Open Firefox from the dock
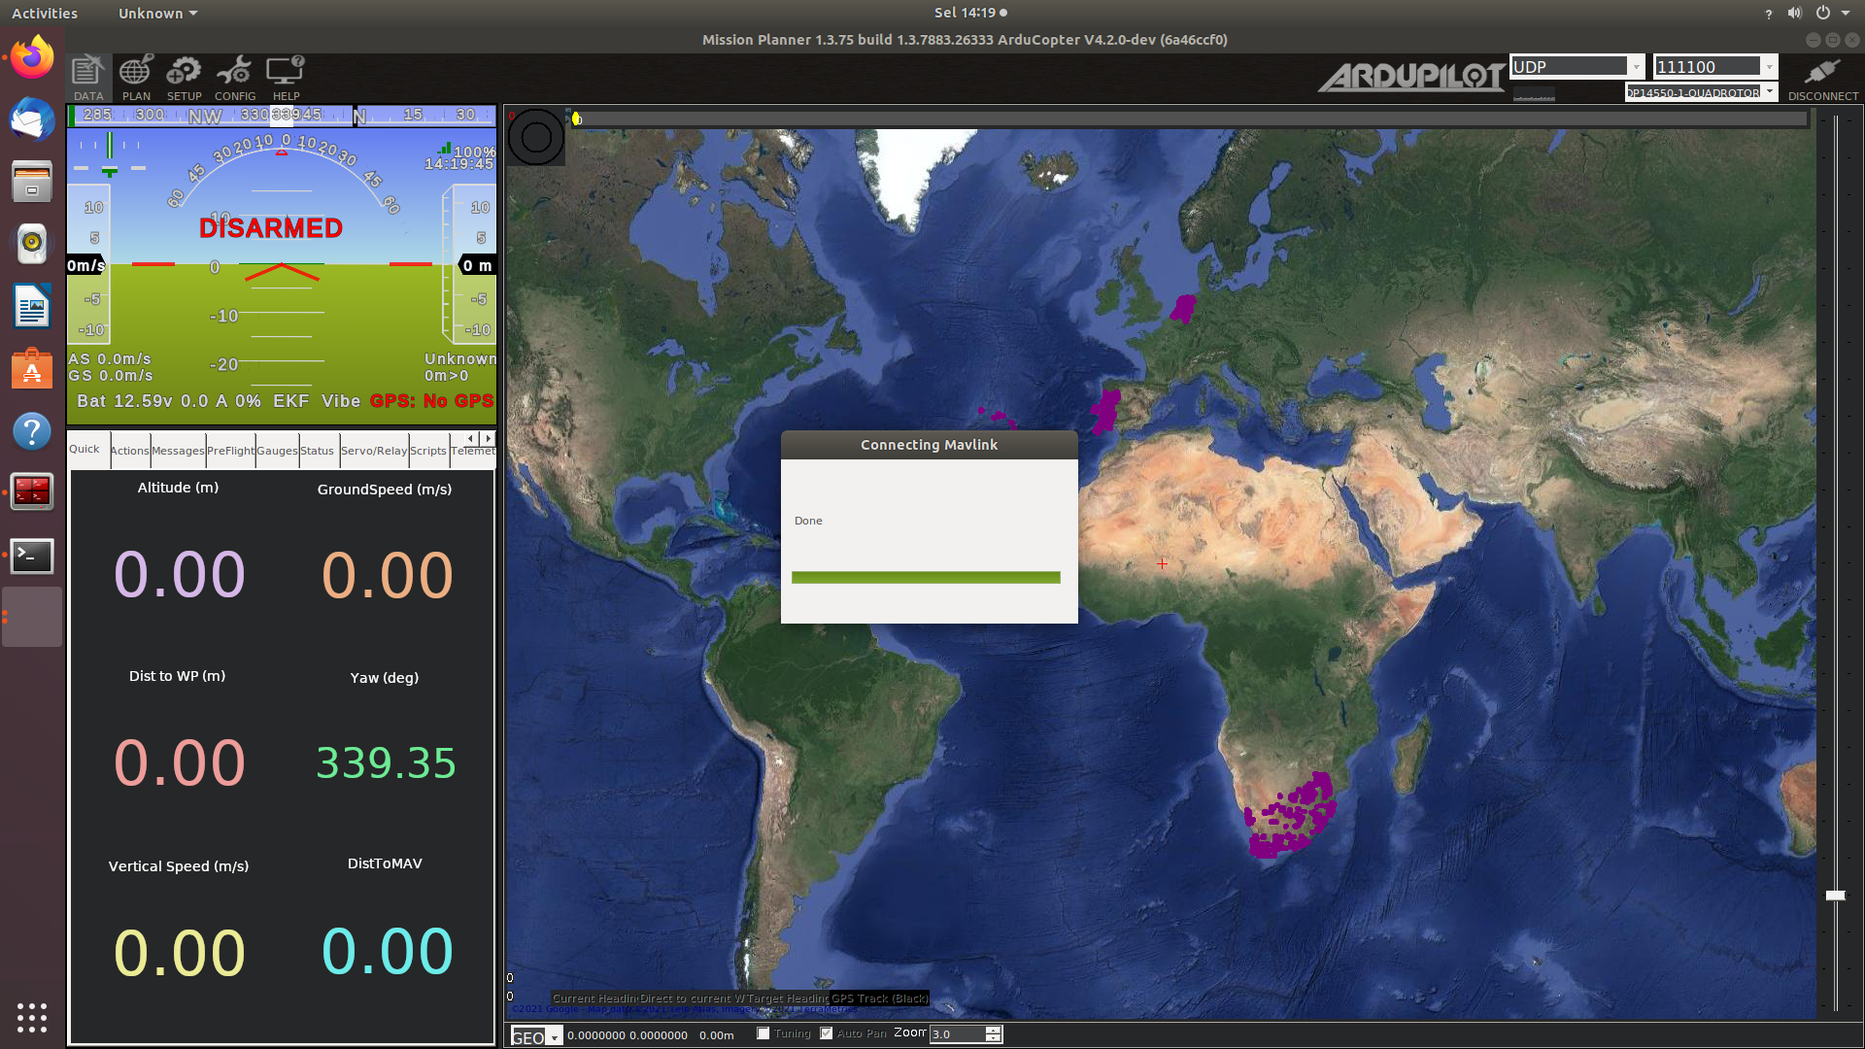The width and height of the screenshot is (1865, 1049). point(31,57)
